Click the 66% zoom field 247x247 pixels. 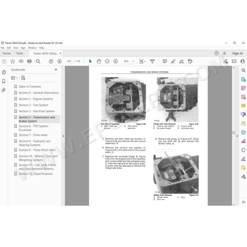[x=126, y=61]
